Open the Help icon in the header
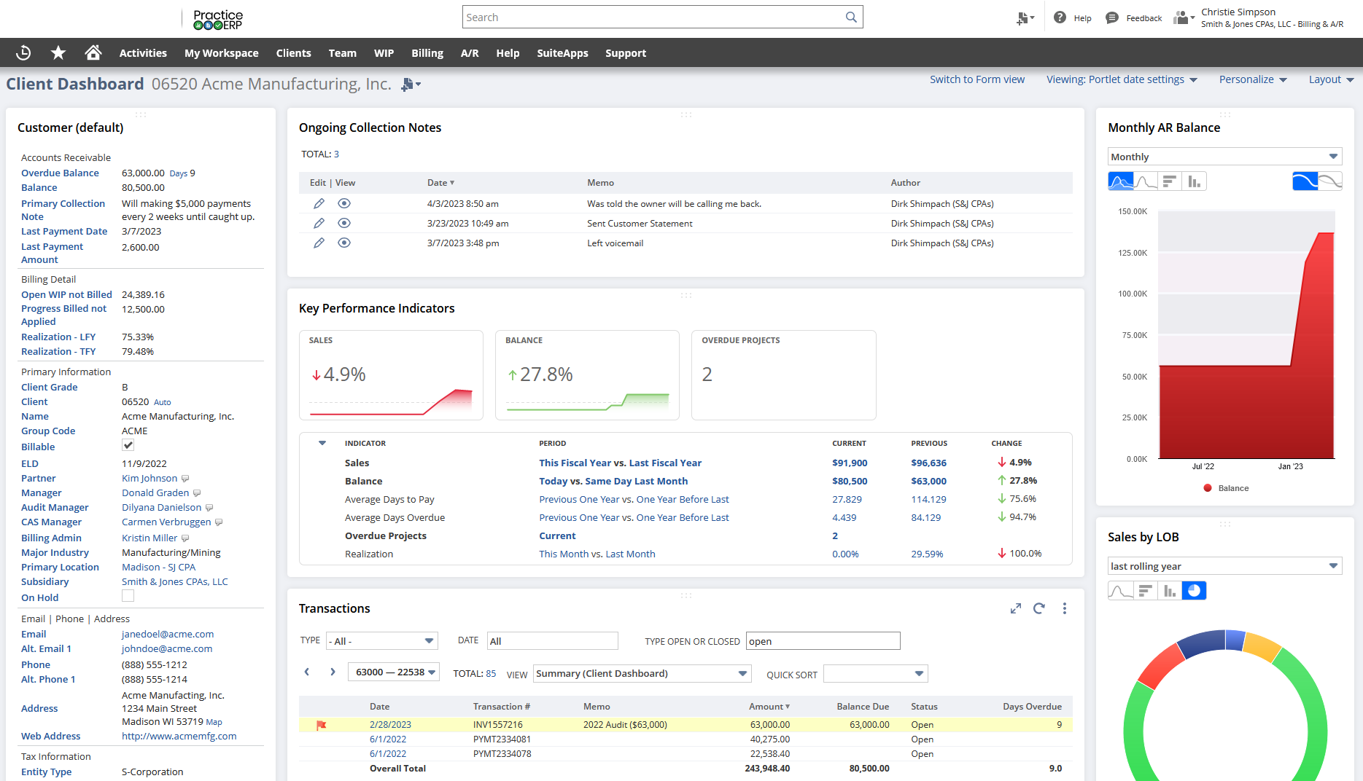 [1060, 17]
